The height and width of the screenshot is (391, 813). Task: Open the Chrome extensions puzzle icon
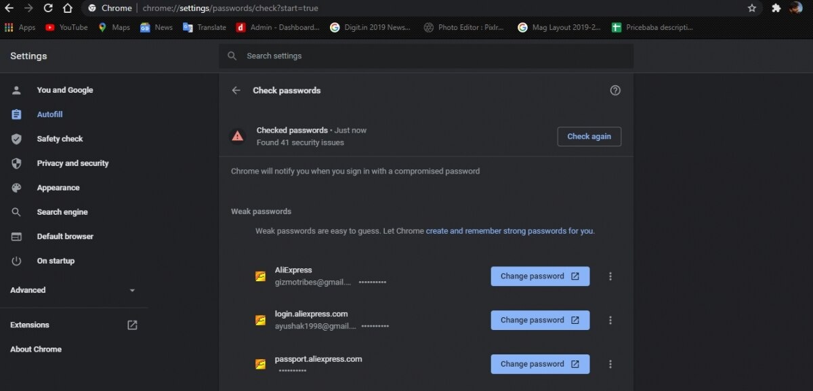pos(776,8)
